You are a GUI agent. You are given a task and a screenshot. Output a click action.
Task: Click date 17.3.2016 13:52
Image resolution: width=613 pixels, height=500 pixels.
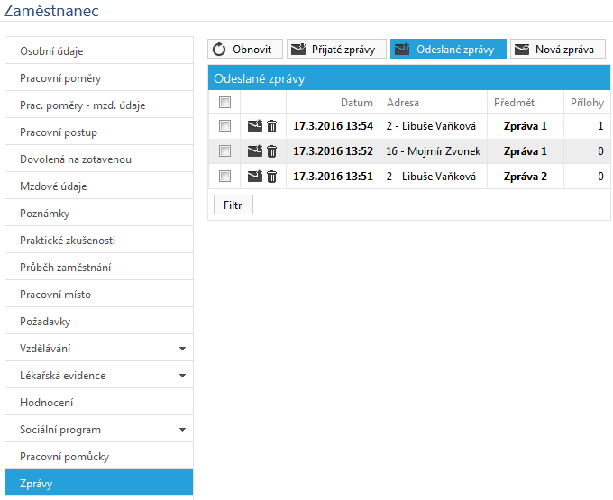pyautogui.click(x=333, y=150)
